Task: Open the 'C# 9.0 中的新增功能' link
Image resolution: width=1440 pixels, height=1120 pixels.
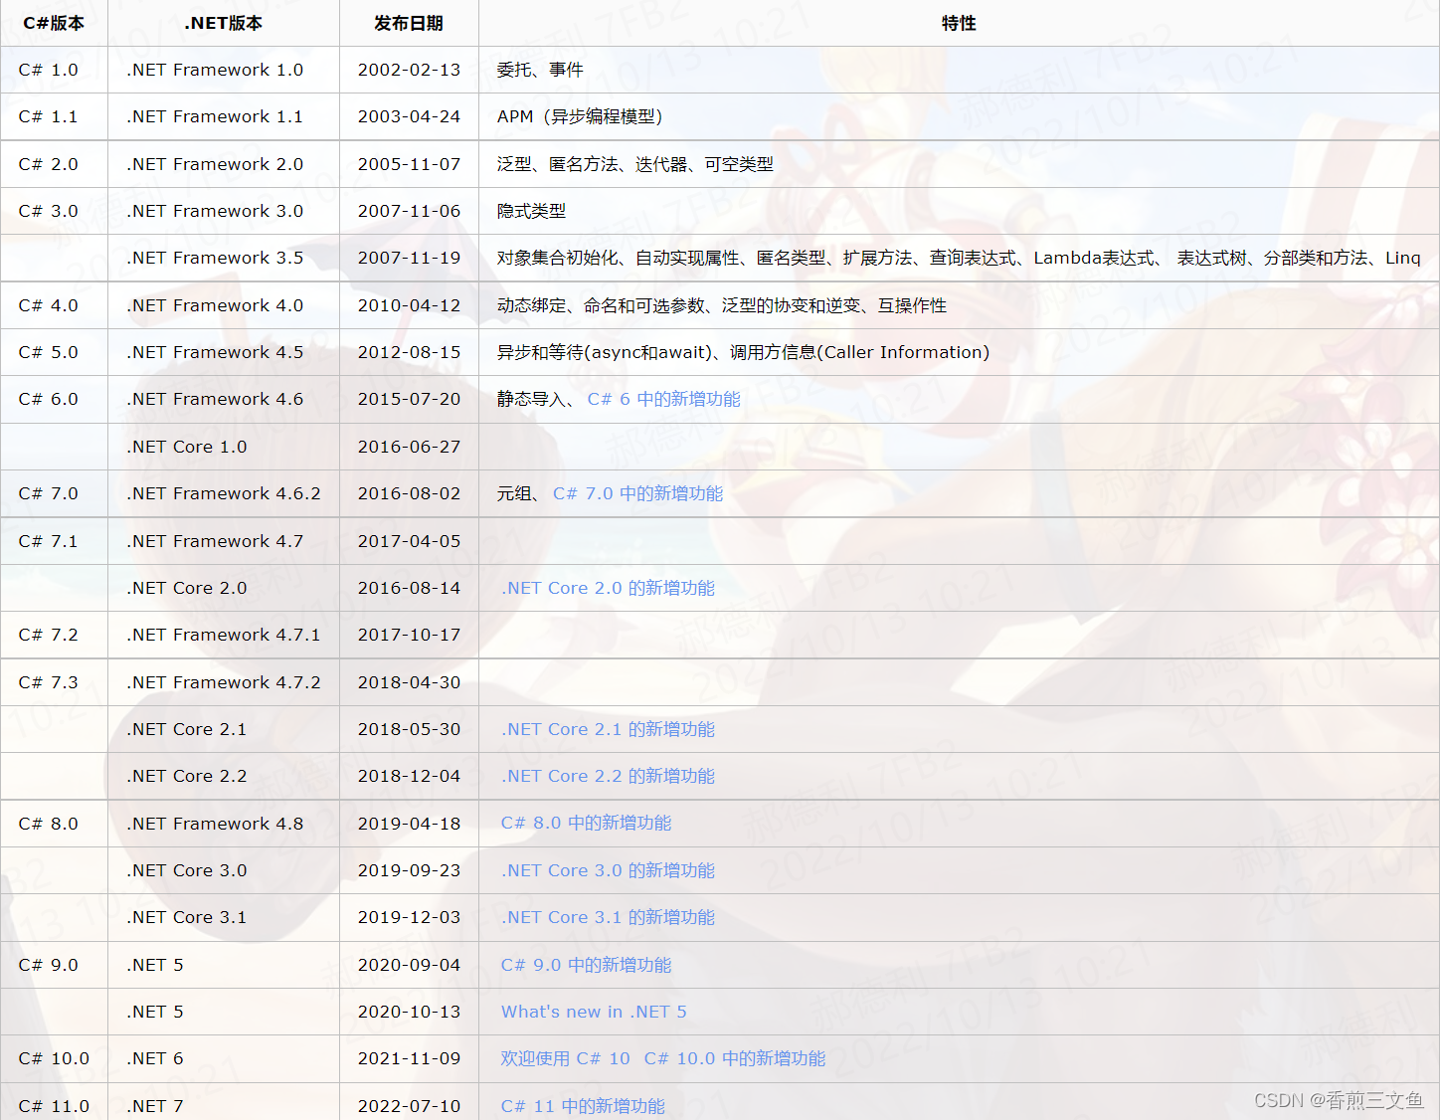Action: 586,965
